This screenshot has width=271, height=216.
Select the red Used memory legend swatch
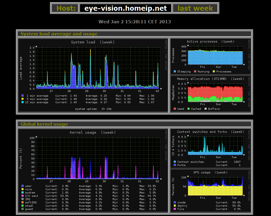[x=175, y=109]
